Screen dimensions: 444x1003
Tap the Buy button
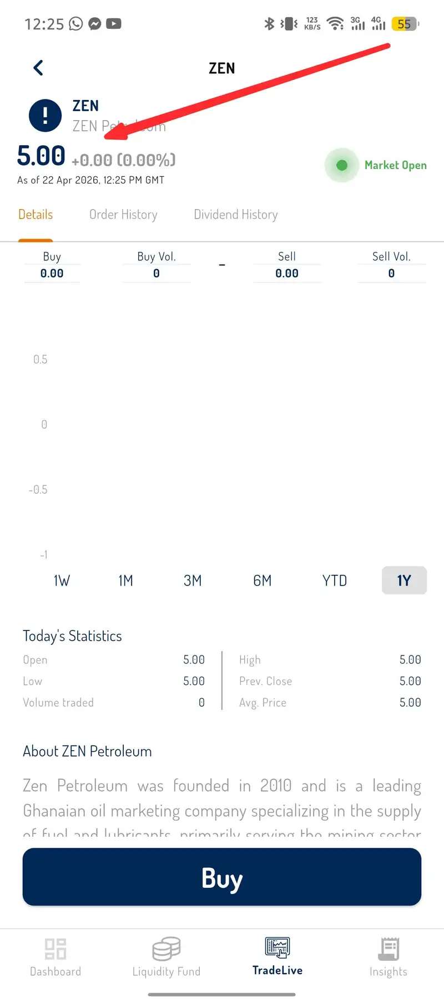(x=222, y=877)
